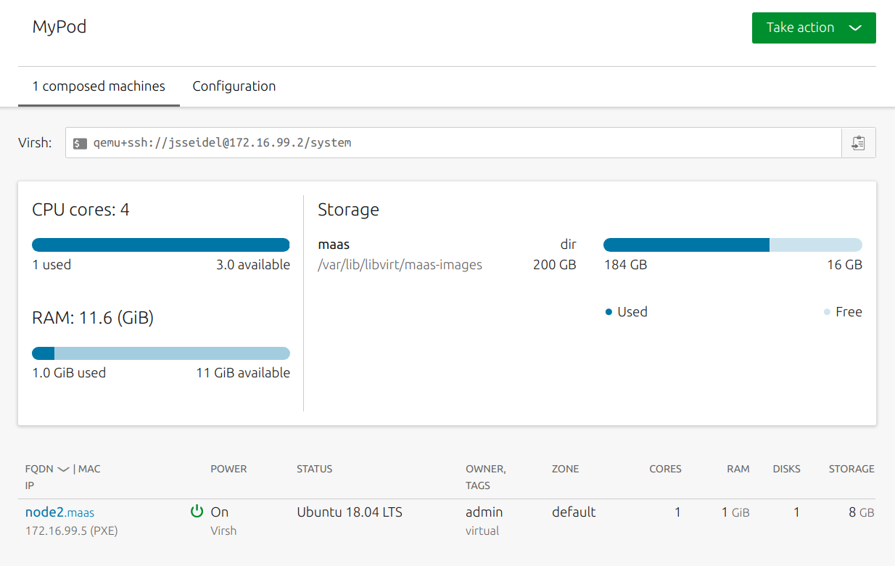Image resolution: width=895 pixels, height=566 pixels.
Task: Sort machines by POWER column header
Action: (x=228, y=469)
